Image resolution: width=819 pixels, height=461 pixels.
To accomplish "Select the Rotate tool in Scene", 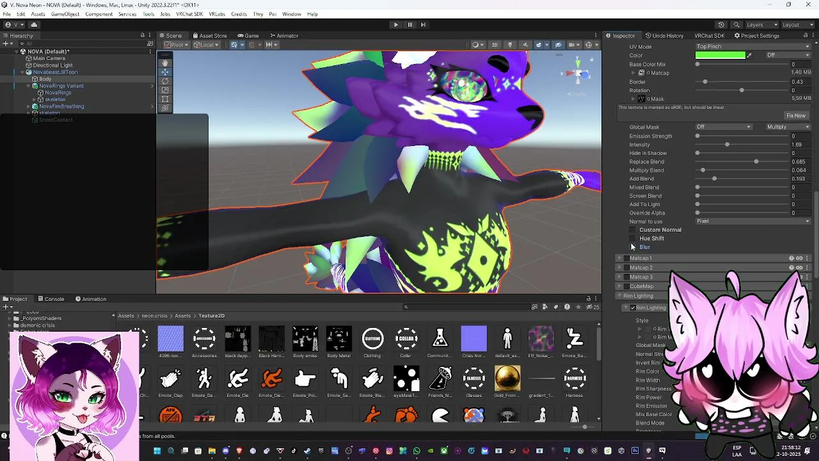I will (x=165, y=81).
